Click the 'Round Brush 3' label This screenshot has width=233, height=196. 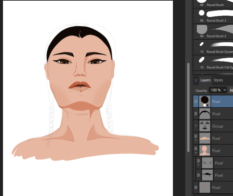[x=216, y=21]
